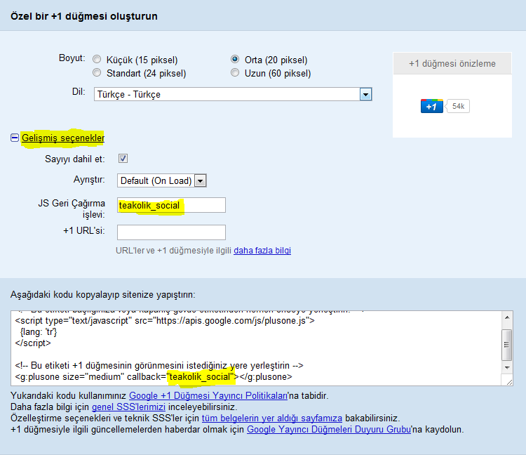Select Standart (24 piksel) size
The width and height of the screenshot is (526, 455).
(x=97, y=73)
